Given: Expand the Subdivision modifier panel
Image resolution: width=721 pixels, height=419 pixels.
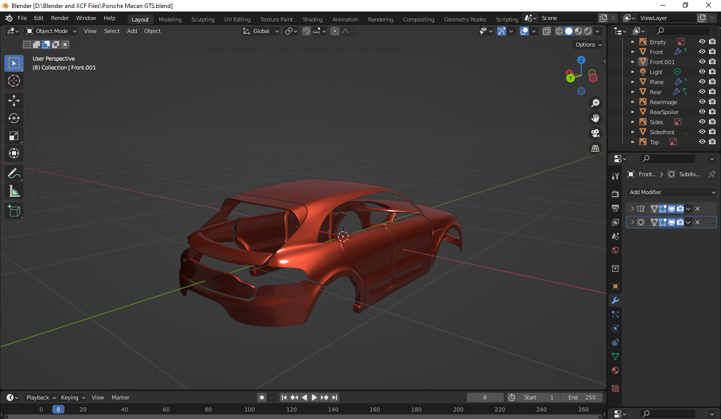Looking at the screenshot, I should (632, 222).
